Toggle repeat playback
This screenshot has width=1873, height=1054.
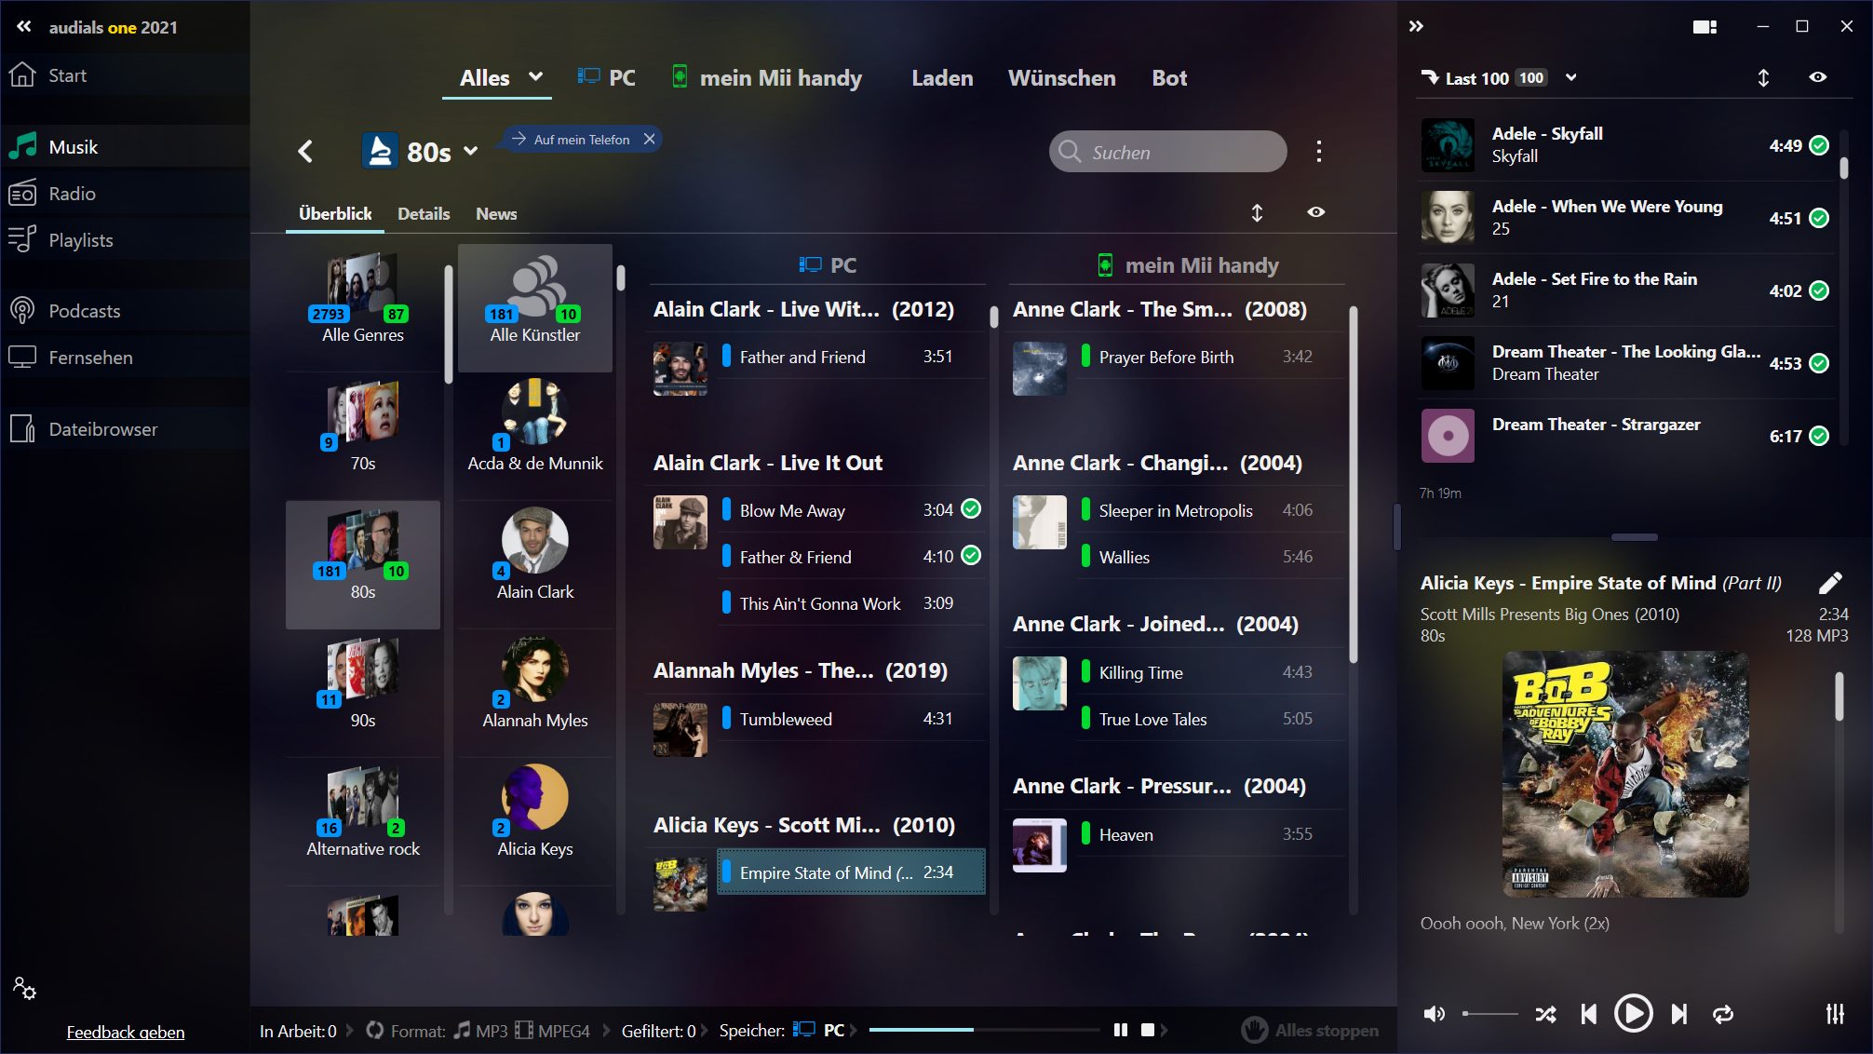[1723, 1014]
